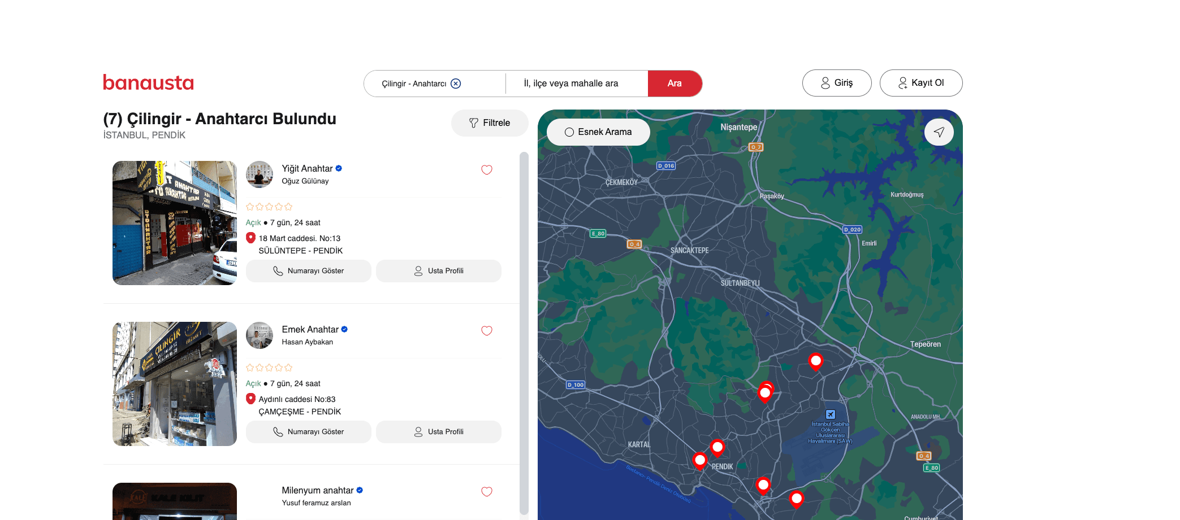Favorite Emek Anahtar with the heart icon
This screenshot has width=1180, height=520.
[x=486, y=331]
